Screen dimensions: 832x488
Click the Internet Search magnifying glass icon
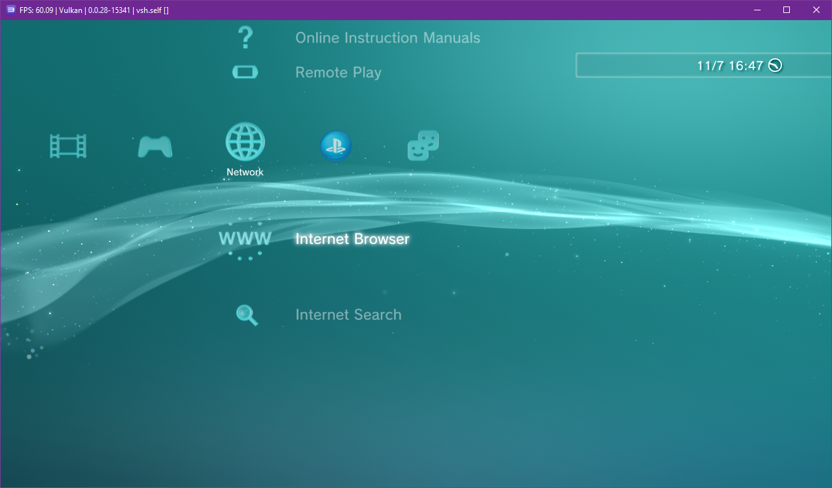click(245, 315)
